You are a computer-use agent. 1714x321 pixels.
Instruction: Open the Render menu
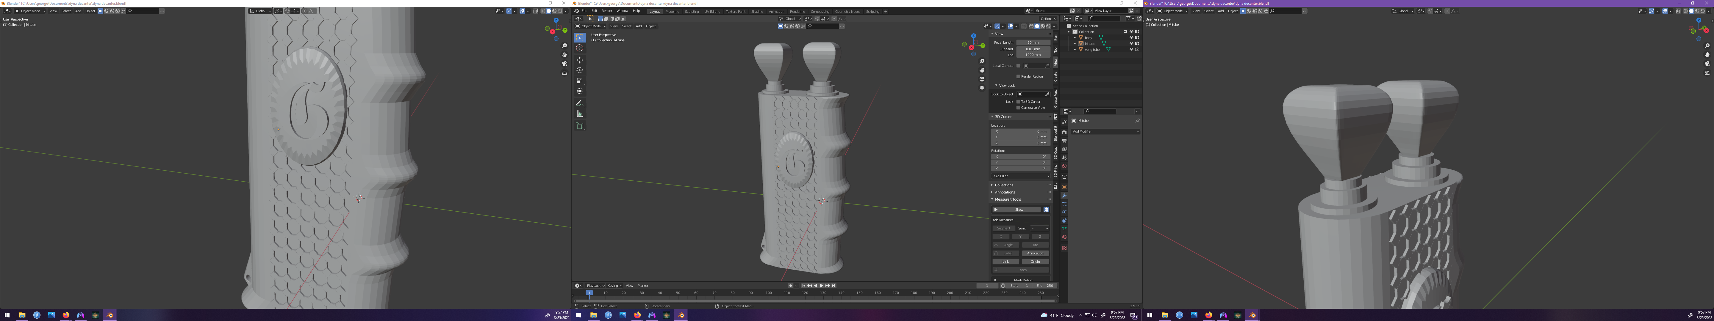point(606,11)
